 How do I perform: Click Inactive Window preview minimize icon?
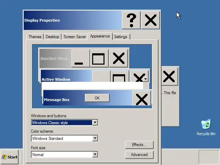[x=80, y=58]
